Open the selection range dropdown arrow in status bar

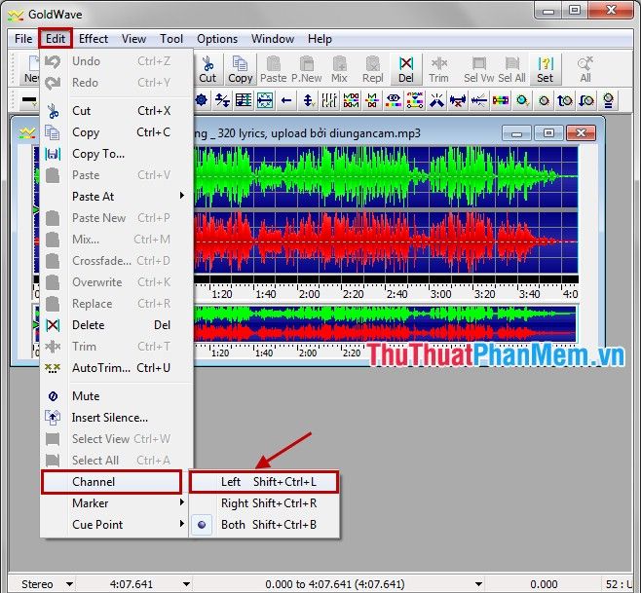coord(478,584)
